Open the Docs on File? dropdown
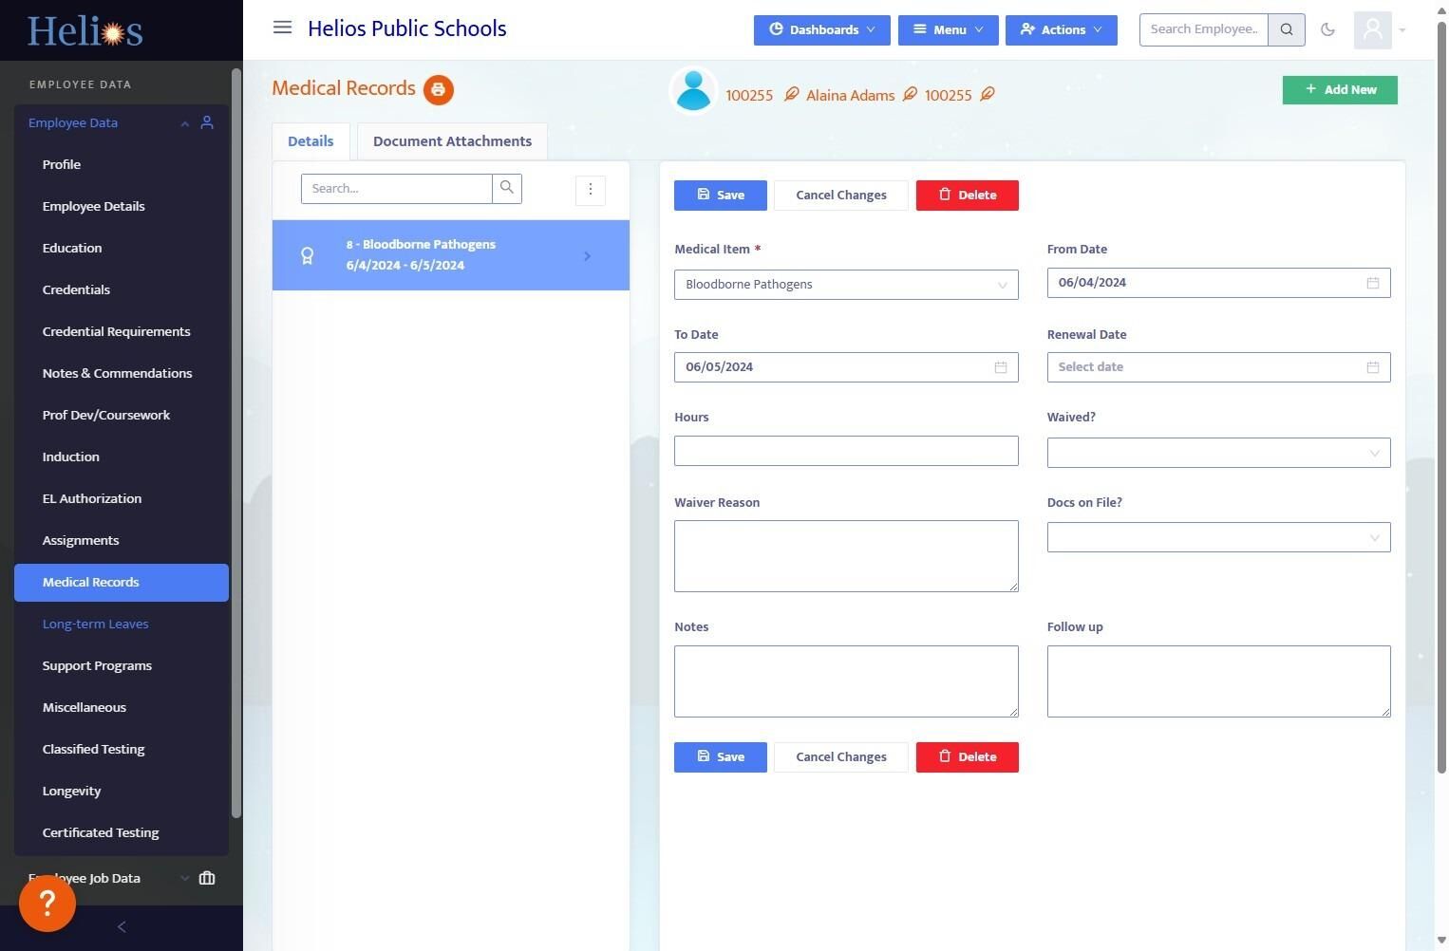The height and width of the screenshot is (951, 1449). (x=1219, y=537)
